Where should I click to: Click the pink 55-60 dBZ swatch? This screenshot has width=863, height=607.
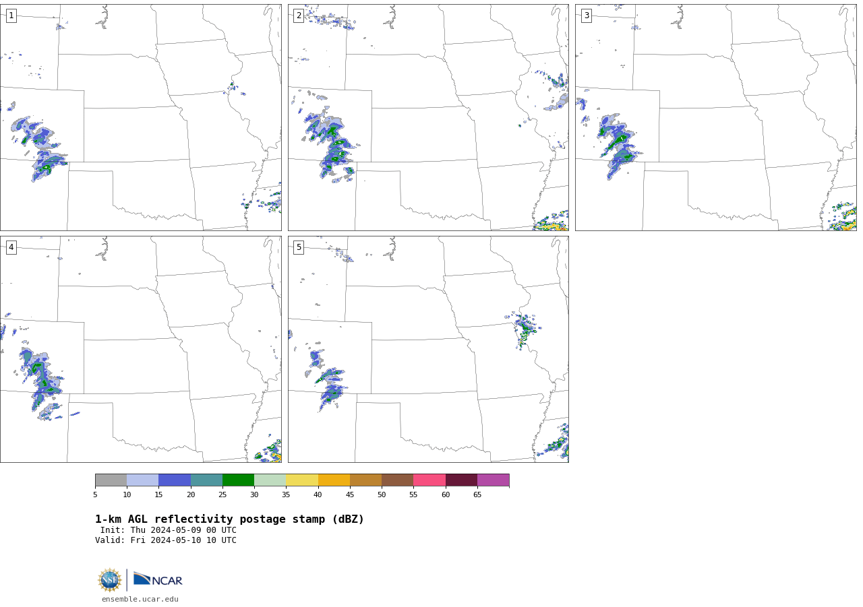click(429, 480)
